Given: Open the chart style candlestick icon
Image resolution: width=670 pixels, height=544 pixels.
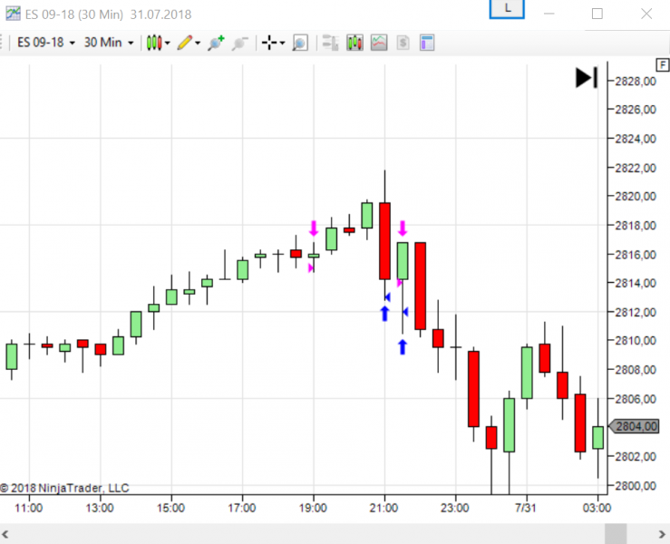Looking at the screenshot, I should pos(154,43).
